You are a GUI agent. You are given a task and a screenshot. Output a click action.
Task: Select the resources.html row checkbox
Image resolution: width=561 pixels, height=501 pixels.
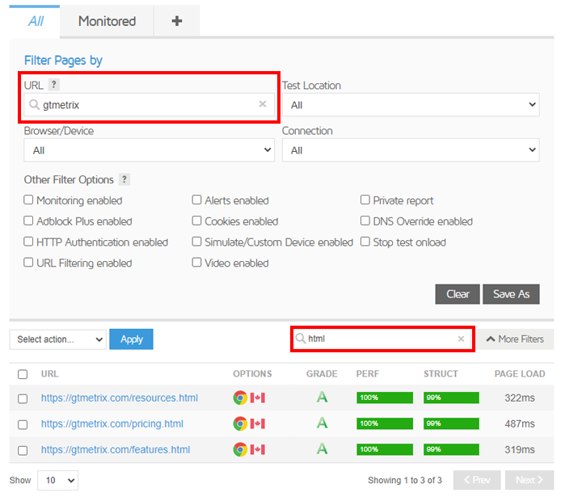point(23,398)
